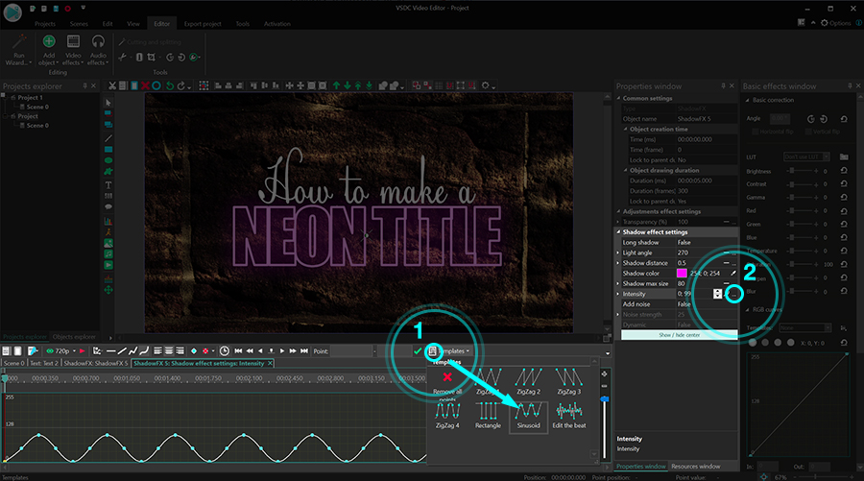Screen dimensions: 864x481
Task: Click the magenta Shadow color swatch
Action: click(683, 274)
